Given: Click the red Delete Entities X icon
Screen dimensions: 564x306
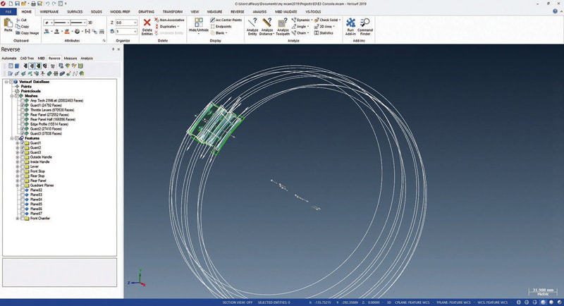Looking at the screenshot, I should 147,23.
